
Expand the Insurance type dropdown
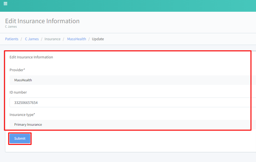(131, 125)
